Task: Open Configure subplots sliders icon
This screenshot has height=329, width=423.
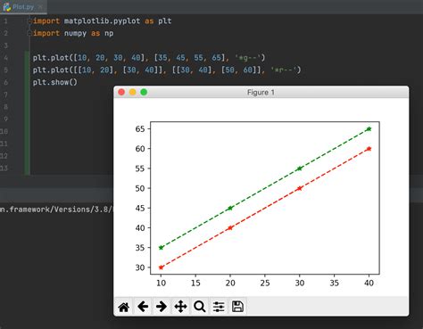Action: [219, 307]
